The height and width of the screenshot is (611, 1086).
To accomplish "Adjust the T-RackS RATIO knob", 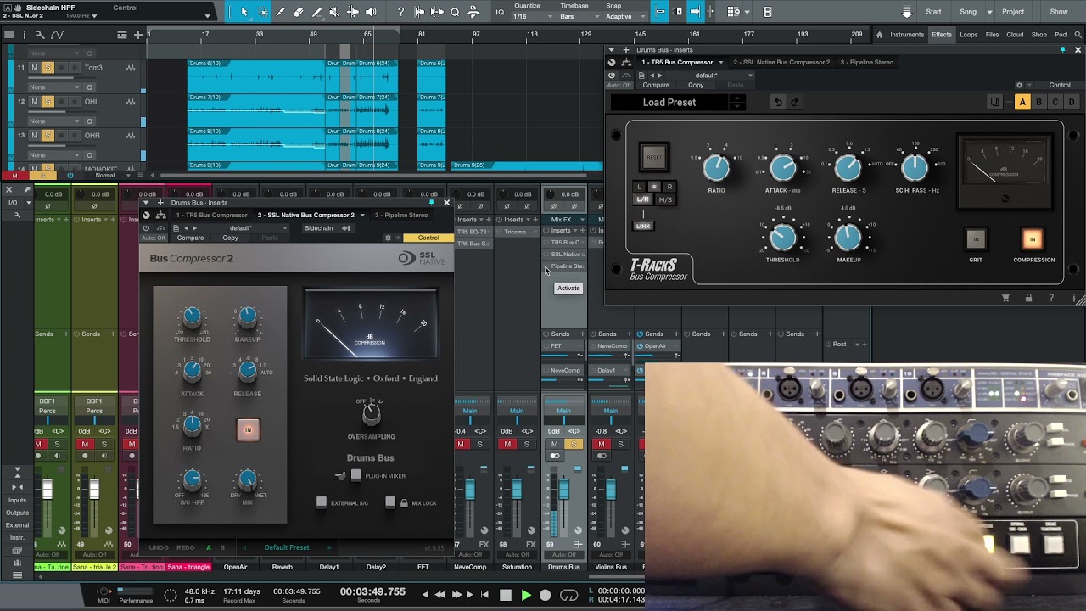I will [716, 168].
